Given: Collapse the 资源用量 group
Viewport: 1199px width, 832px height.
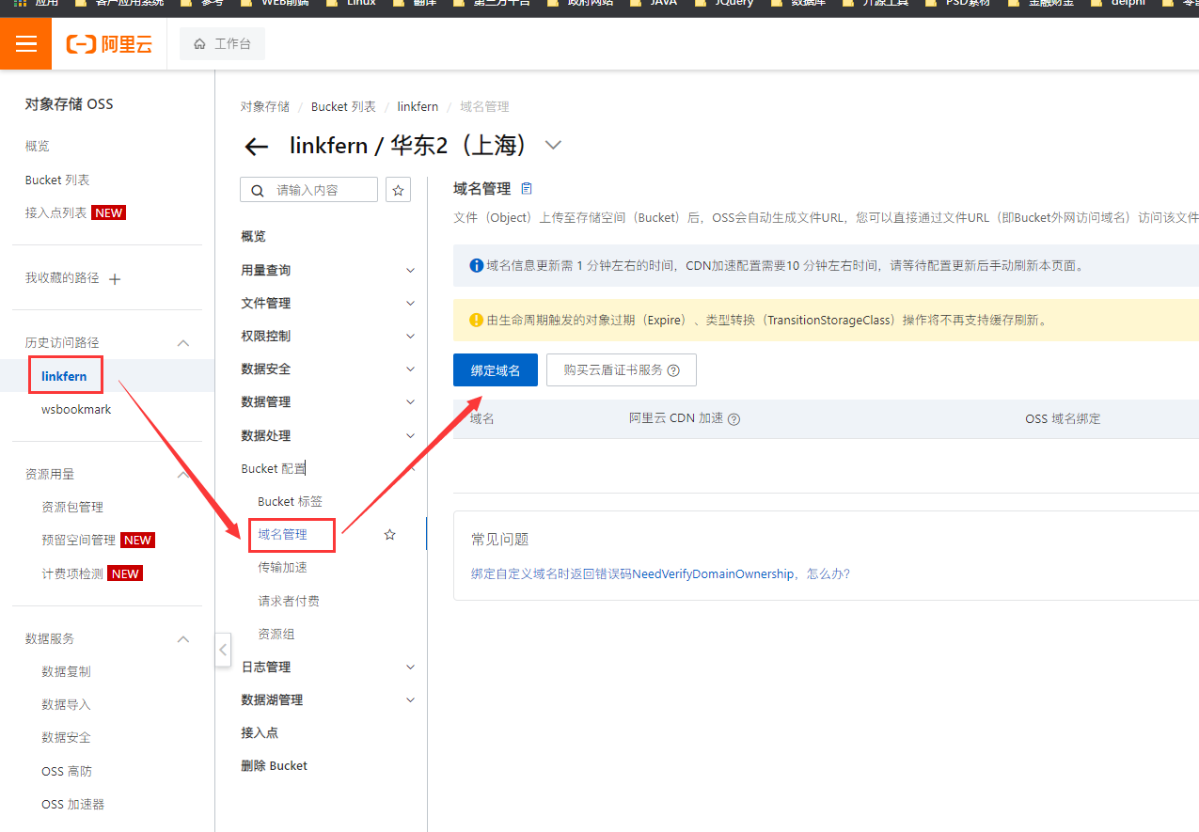Looking at the screenshot, I should tap(183, 475).
